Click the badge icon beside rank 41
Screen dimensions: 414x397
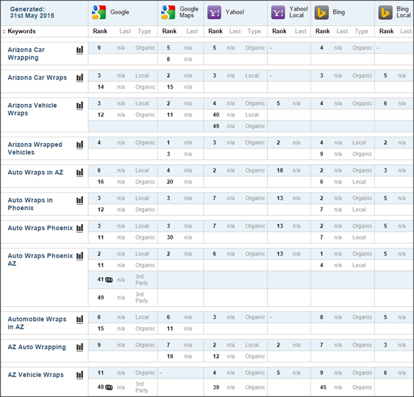(x=109, y=280)
